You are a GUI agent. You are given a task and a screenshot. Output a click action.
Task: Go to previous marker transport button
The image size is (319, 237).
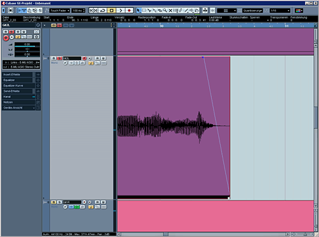coord(91,10)
